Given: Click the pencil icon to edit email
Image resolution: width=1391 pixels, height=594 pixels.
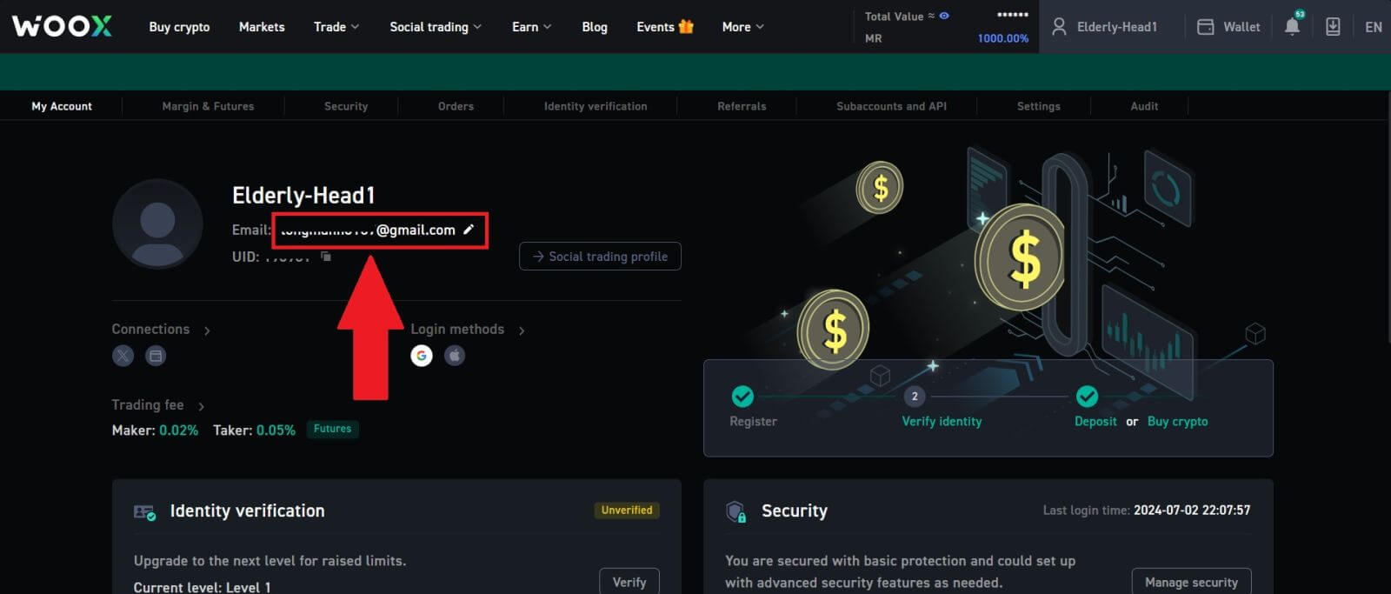Looking at the screenshot, I should coord(469,230).
